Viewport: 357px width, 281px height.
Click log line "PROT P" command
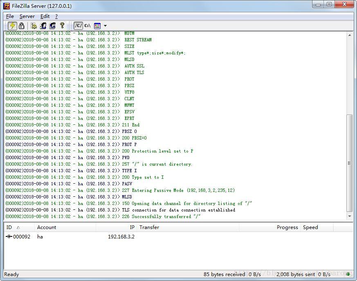point(71,144)
